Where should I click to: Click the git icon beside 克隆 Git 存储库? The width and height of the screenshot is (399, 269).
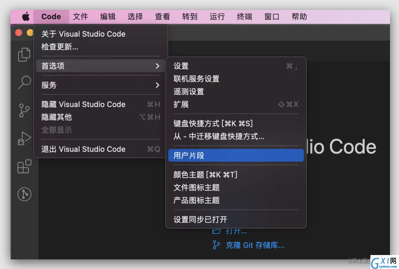coord(216,245)
